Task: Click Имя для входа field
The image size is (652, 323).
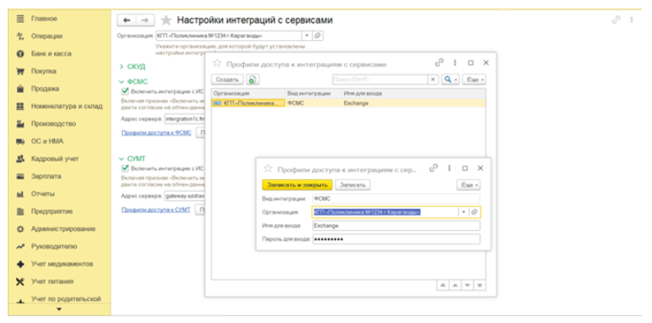Action: coord(396,226)
